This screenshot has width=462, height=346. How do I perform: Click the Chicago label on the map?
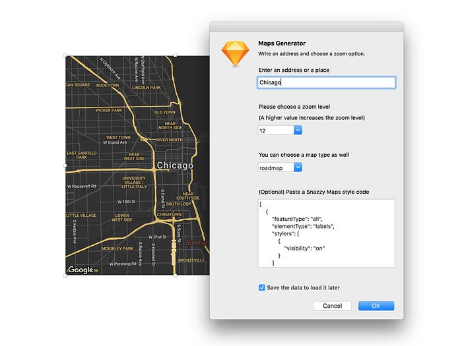[x=175, y=165]
